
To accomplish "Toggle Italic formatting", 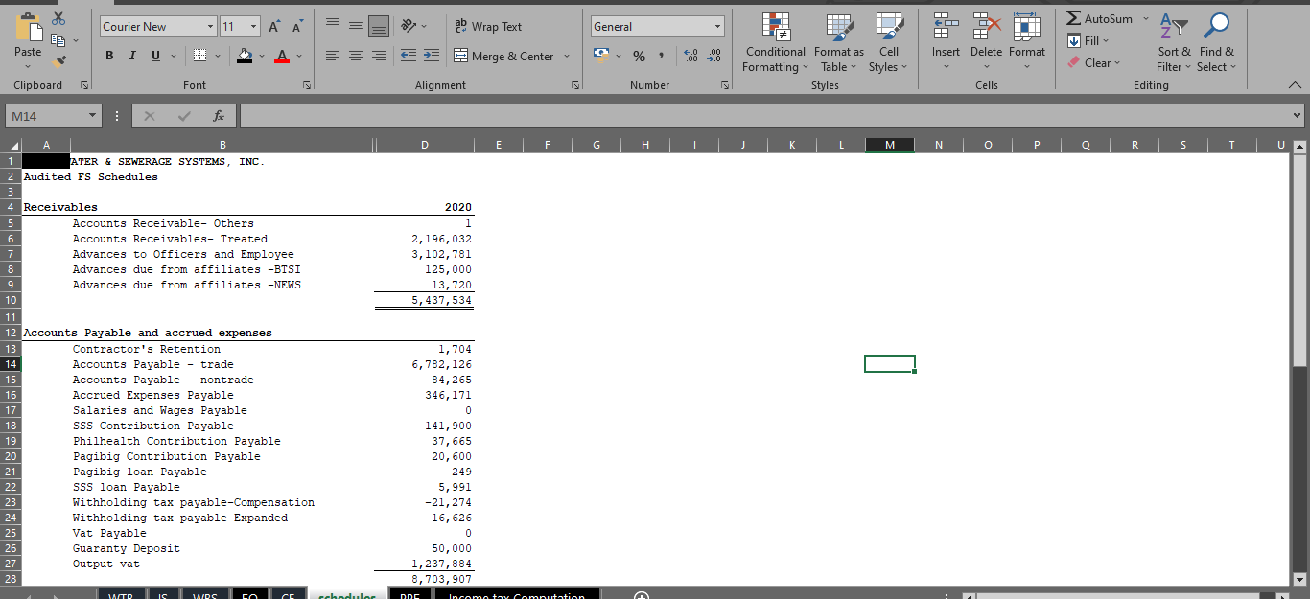I will coord(130,57).
